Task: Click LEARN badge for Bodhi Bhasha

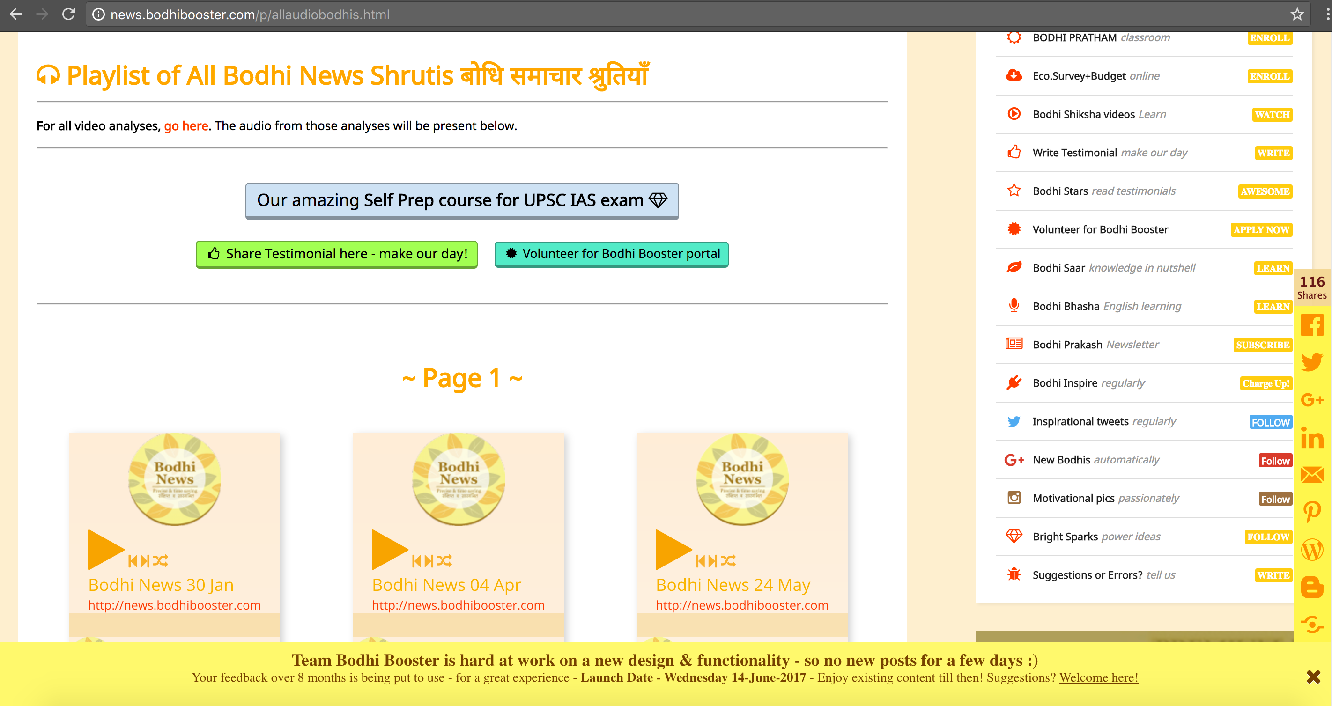Action: point(1273,307)
